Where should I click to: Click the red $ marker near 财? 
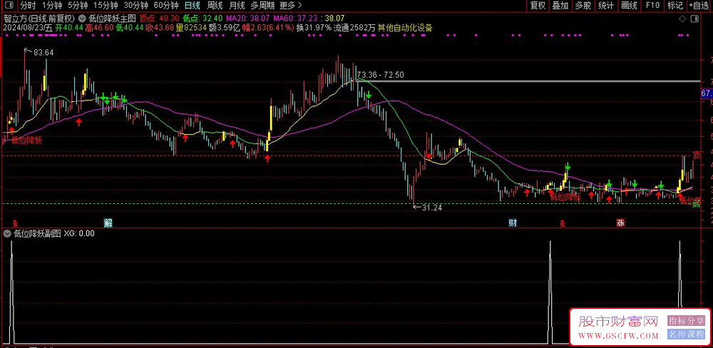point(563,223)
